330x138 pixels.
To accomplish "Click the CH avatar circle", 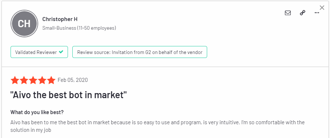I will click(x=24, y=24).
